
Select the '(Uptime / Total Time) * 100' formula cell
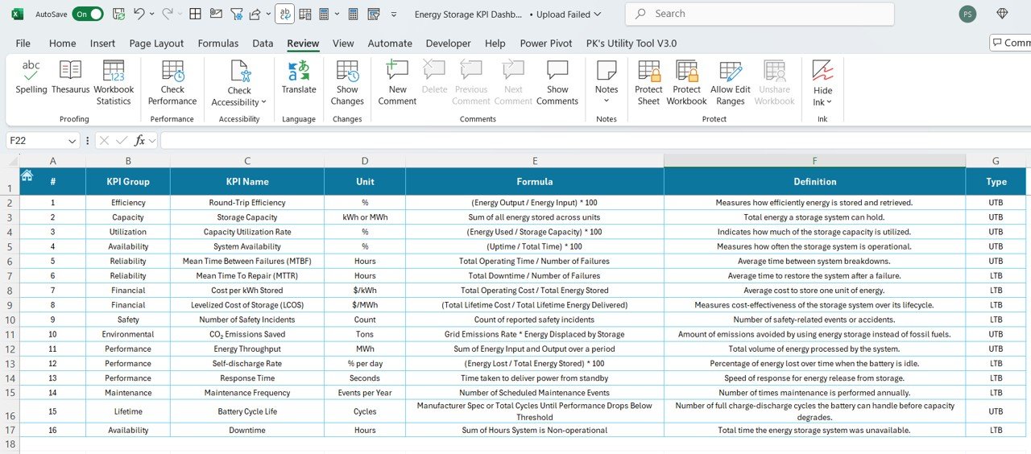[x=535, y=246]
